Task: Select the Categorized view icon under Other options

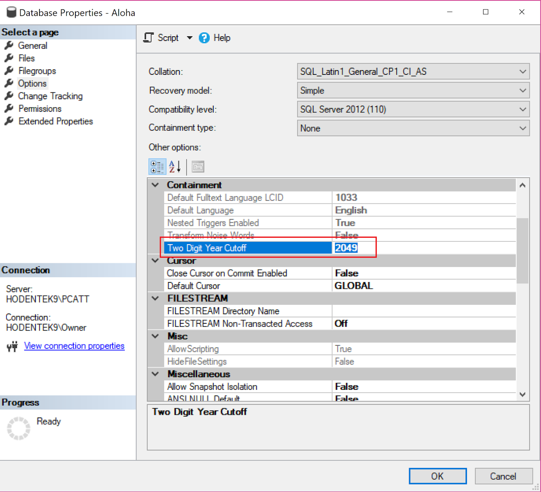Action: pyautogui.click(x=157, y=166)
